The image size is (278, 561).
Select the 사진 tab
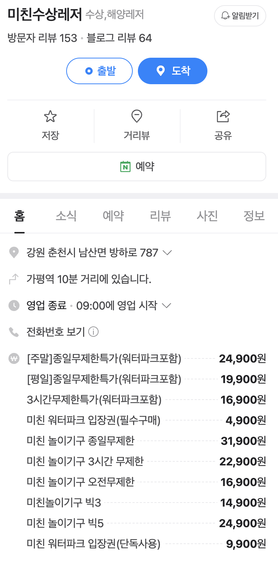click(x=207, y=216)
